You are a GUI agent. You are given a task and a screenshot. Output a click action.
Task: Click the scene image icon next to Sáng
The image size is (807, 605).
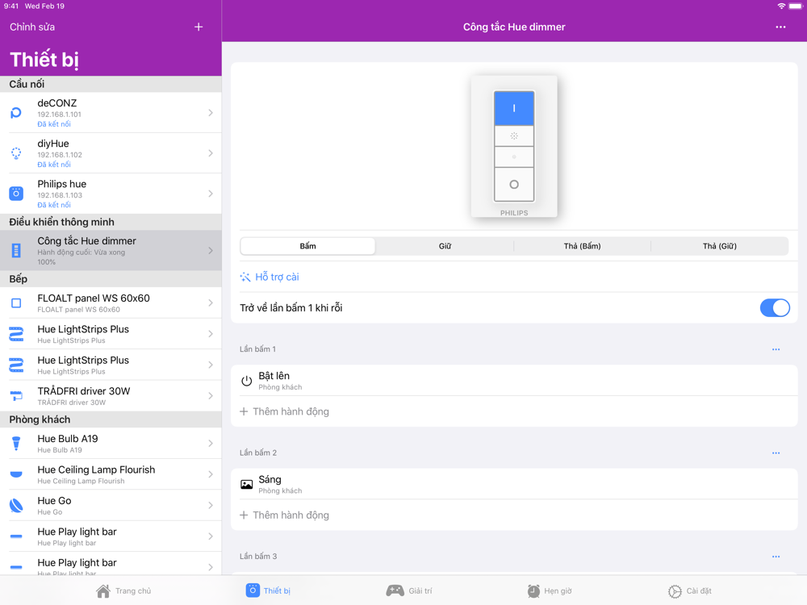point(246,484)
